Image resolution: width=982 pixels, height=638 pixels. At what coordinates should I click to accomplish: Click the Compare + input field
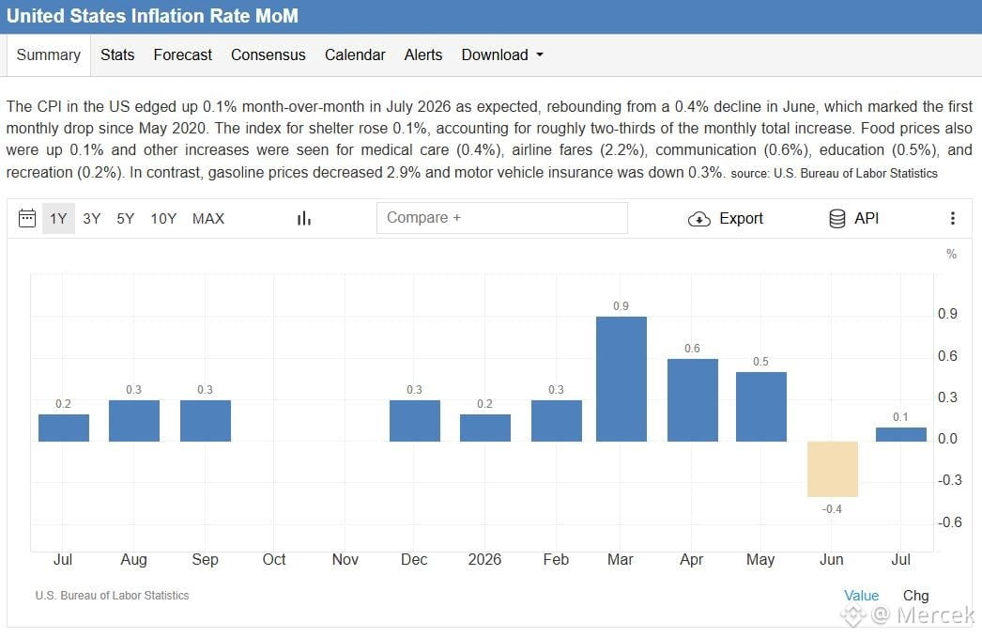click(501, 218)
